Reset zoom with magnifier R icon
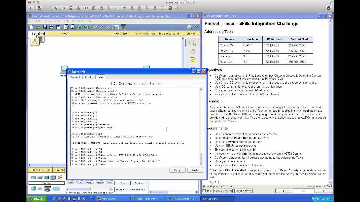360x202 pixels. click(x=102, y=27)
